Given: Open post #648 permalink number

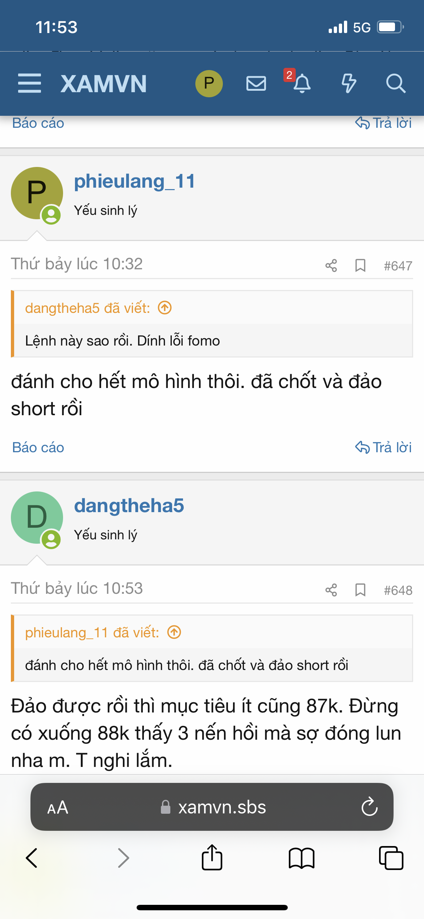Looking at the screenshot, I should tap(398, 591).
